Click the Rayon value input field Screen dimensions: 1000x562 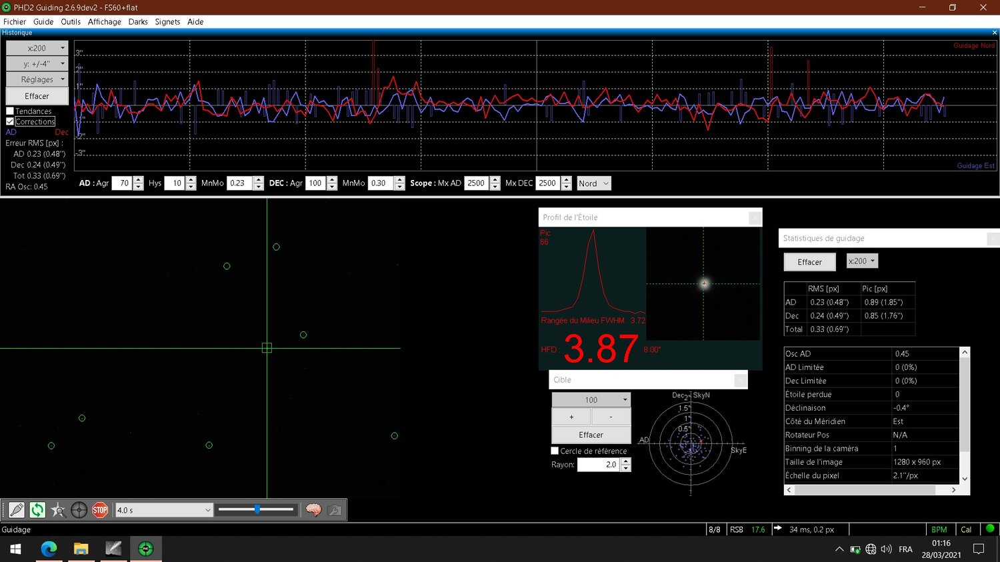[x=598, y=465]
